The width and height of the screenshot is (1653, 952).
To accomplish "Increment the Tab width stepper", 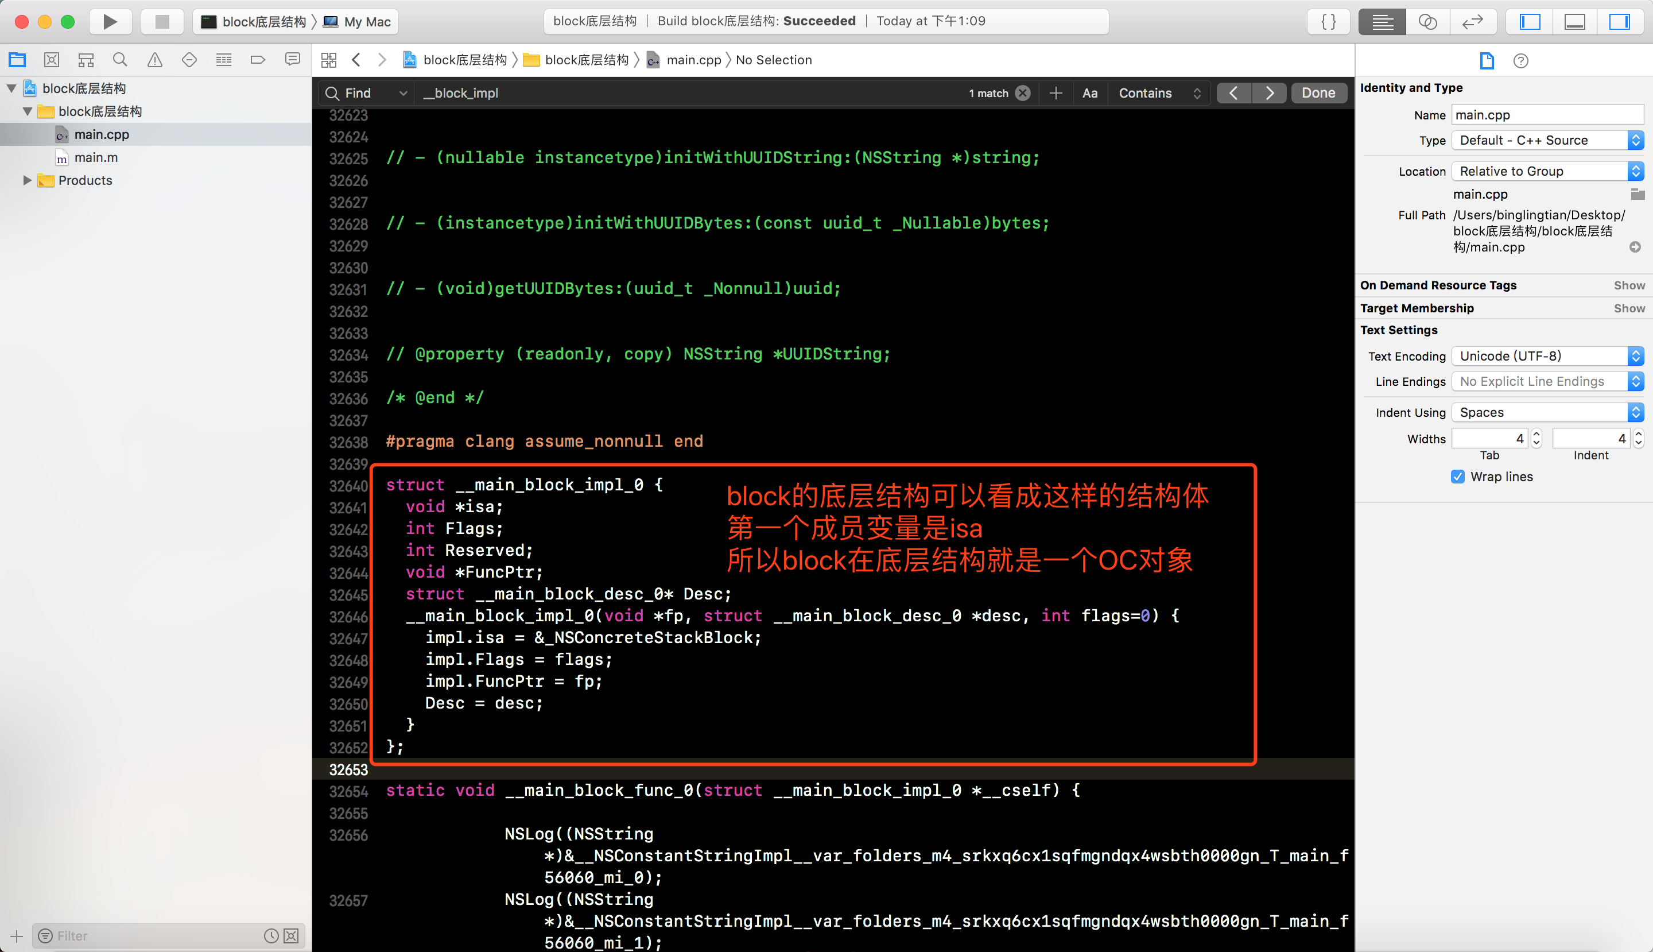I will 1536,434.
